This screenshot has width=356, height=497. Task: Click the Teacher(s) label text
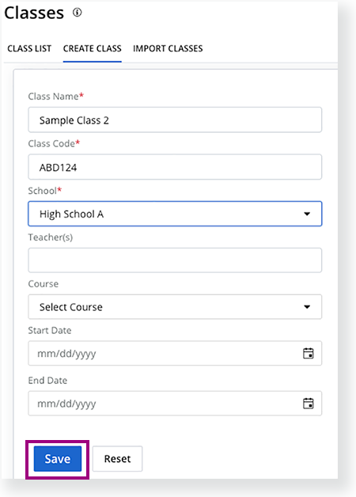tap(51, 237)
